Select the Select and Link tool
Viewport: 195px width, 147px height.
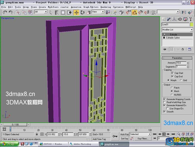pos(18,13)
